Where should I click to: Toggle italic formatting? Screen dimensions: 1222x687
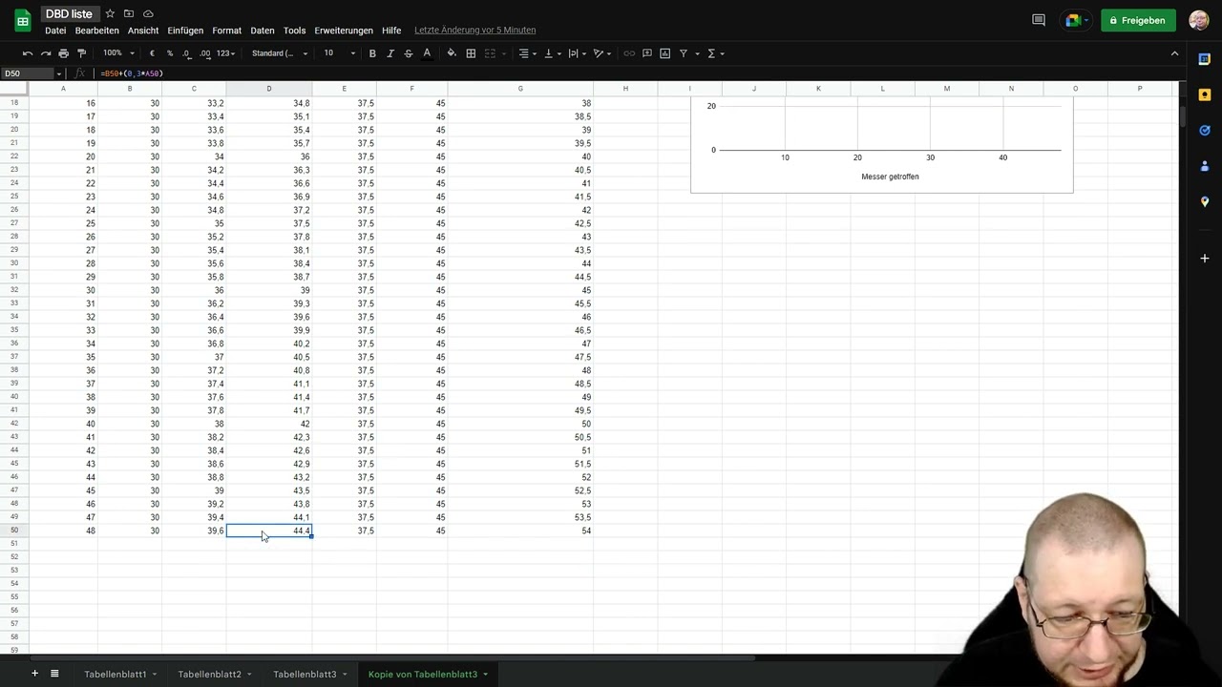point(390,53)
